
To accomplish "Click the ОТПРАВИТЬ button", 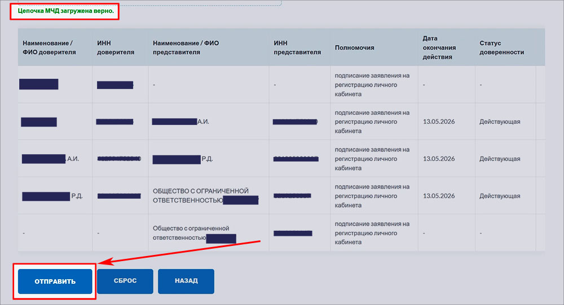I will click(55, 281).
